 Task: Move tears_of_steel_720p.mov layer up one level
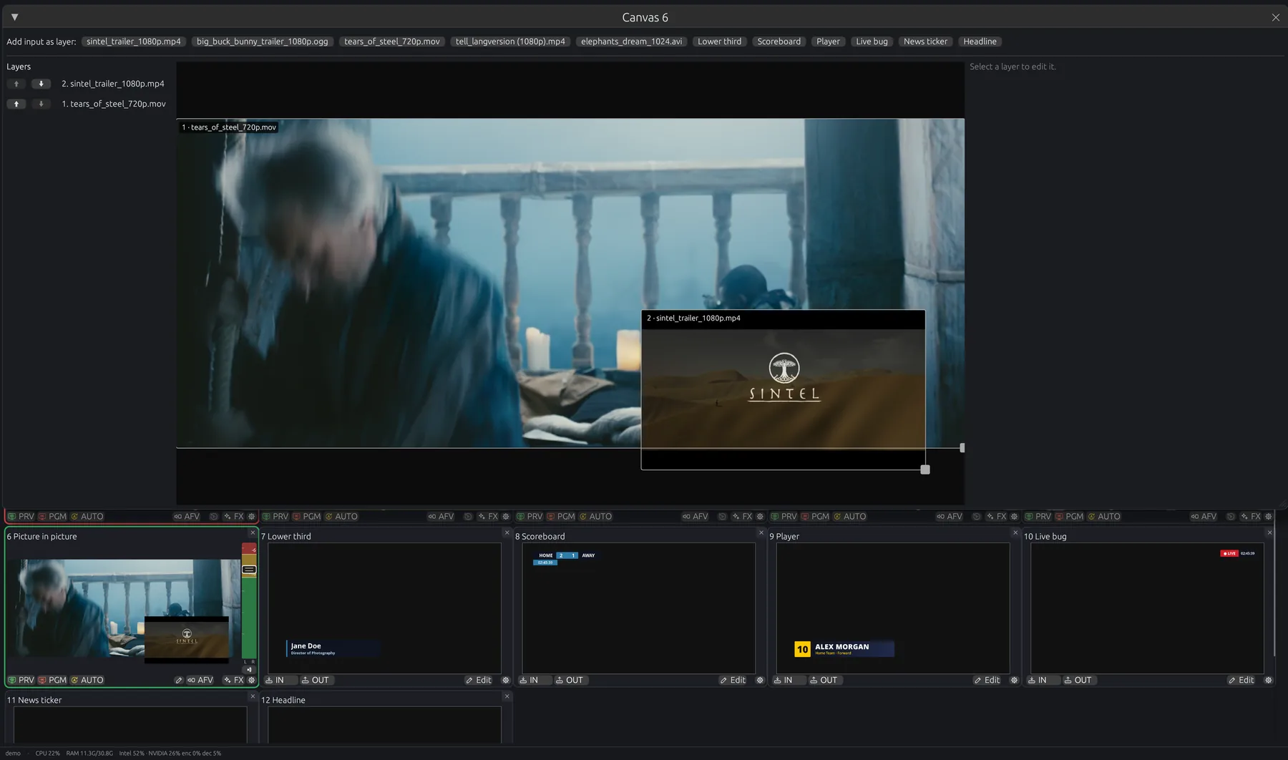[16, 104]
